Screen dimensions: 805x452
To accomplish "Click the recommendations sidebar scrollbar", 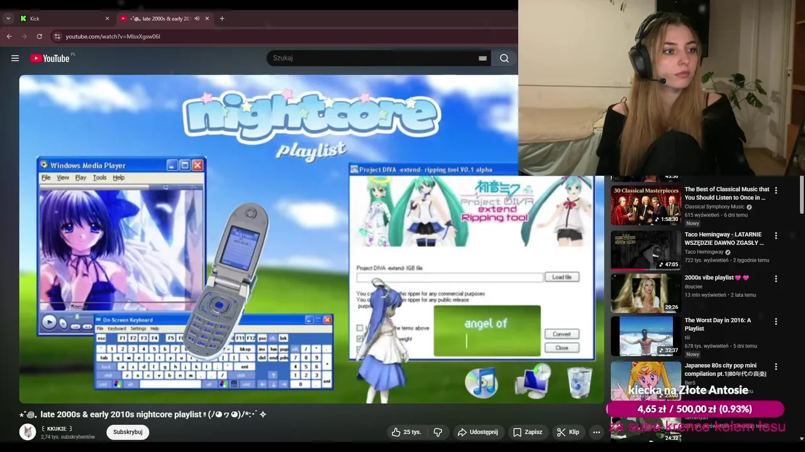I will click(x=802, y=196).
